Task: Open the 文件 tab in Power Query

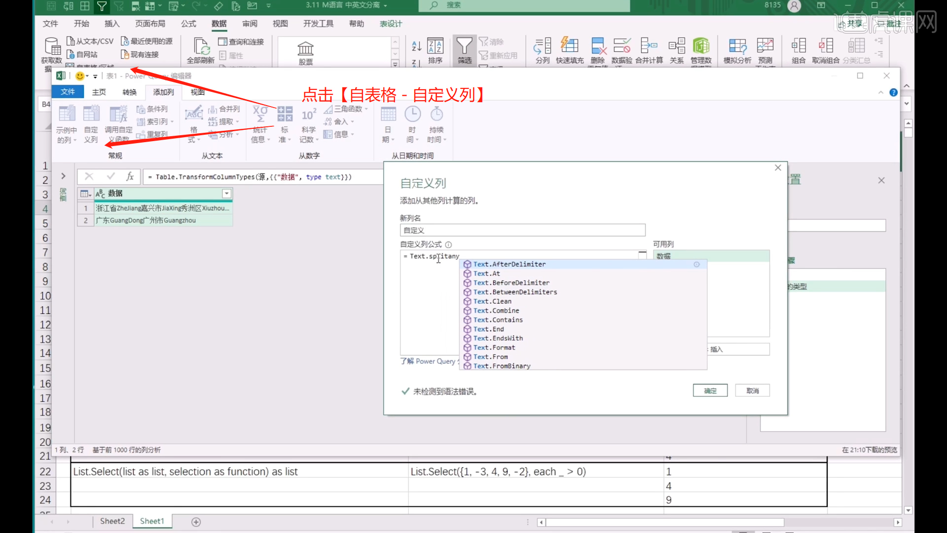Action: (x=68, y=92)
